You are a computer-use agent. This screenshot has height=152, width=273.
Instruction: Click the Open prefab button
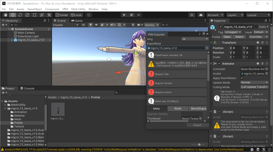click(x=227, y=37)
